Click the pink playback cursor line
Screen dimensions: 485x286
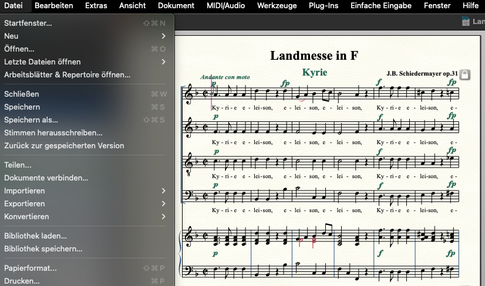tap(211, 94)
